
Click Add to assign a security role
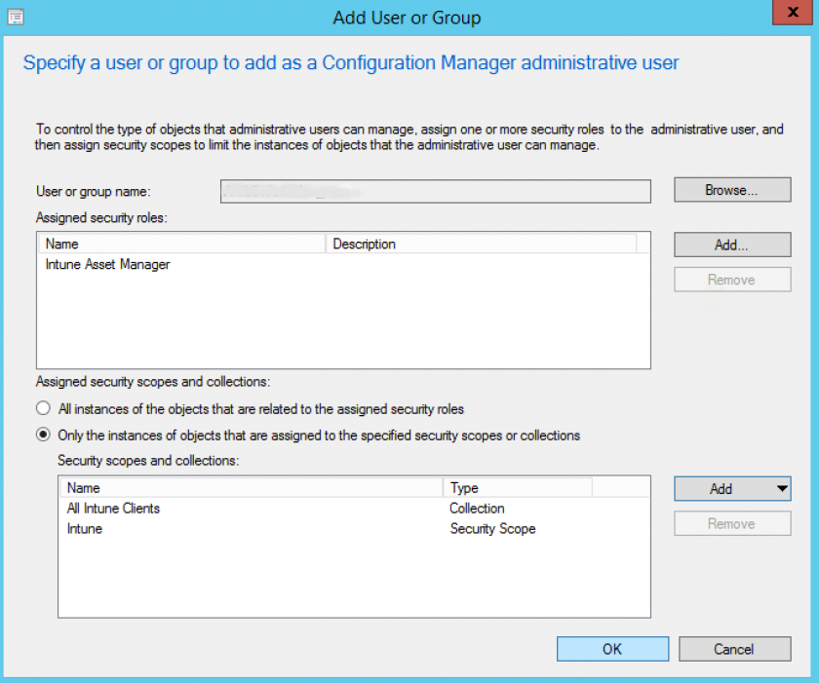coord(732,244)
